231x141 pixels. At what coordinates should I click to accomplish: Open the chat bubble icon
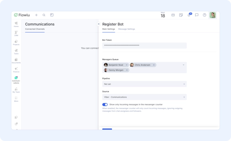point(197,15)
